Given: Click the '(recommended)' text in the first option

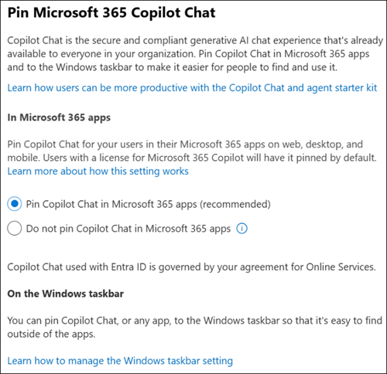Looking at the screenshot, I should point(235,204).
